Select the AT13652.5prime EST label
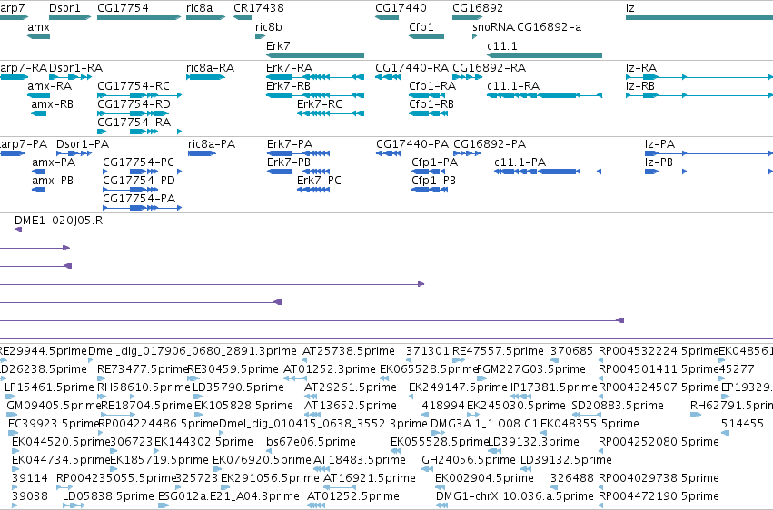 pyautogui.click(x=351, y=406)
